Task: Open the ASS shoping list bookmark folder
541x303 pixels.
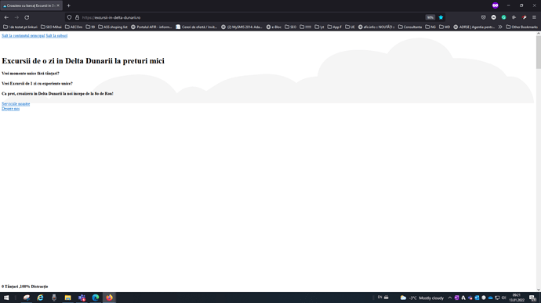Action: [113, 27]
